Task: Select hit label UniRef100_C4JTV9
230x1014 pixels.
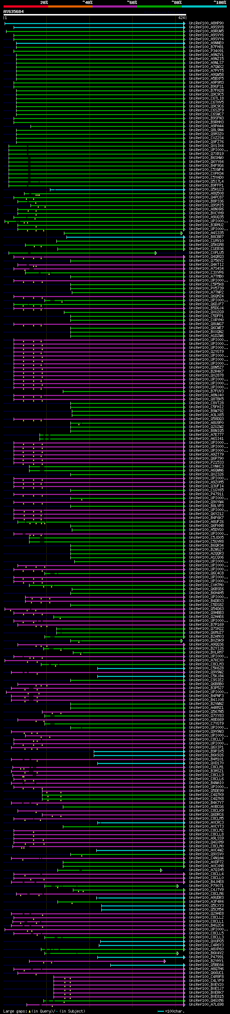Action: (x=206, y=890)
